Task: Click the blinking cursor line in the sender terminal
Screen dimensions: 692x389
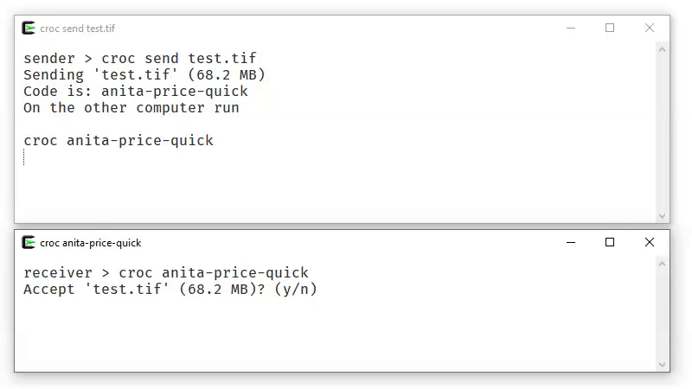Action: tap(24, 156)
